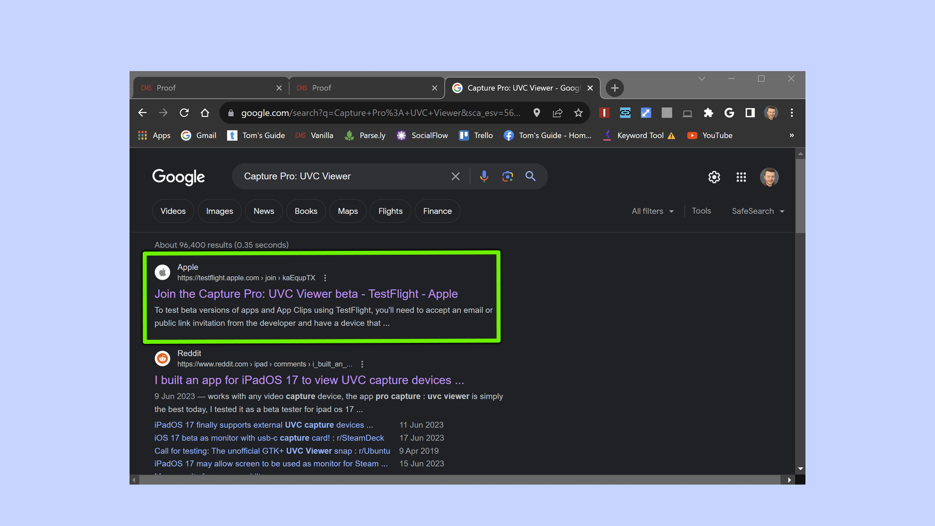
Task: Click the Chrome profile avatar icon
Action: 770,113
